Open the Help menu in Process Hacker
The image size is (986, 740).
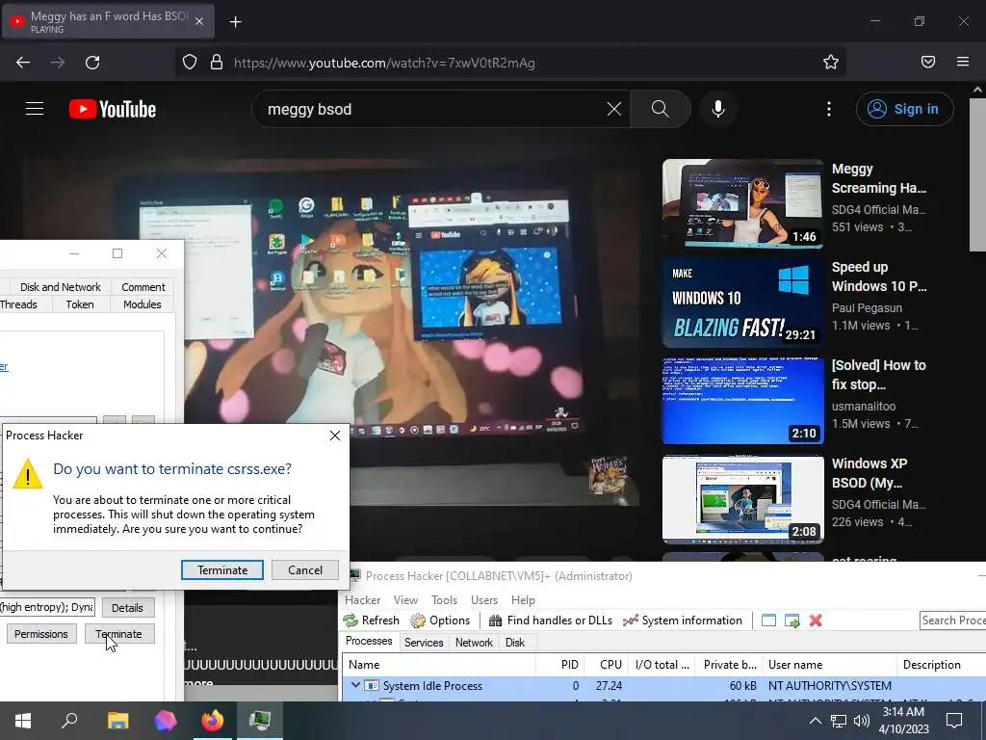pyautogui.click(x=523, y=600)
